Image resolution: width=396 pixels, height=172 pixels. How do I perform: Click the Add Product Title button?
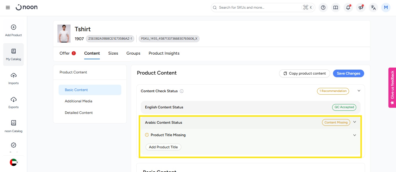coord(163,147)
